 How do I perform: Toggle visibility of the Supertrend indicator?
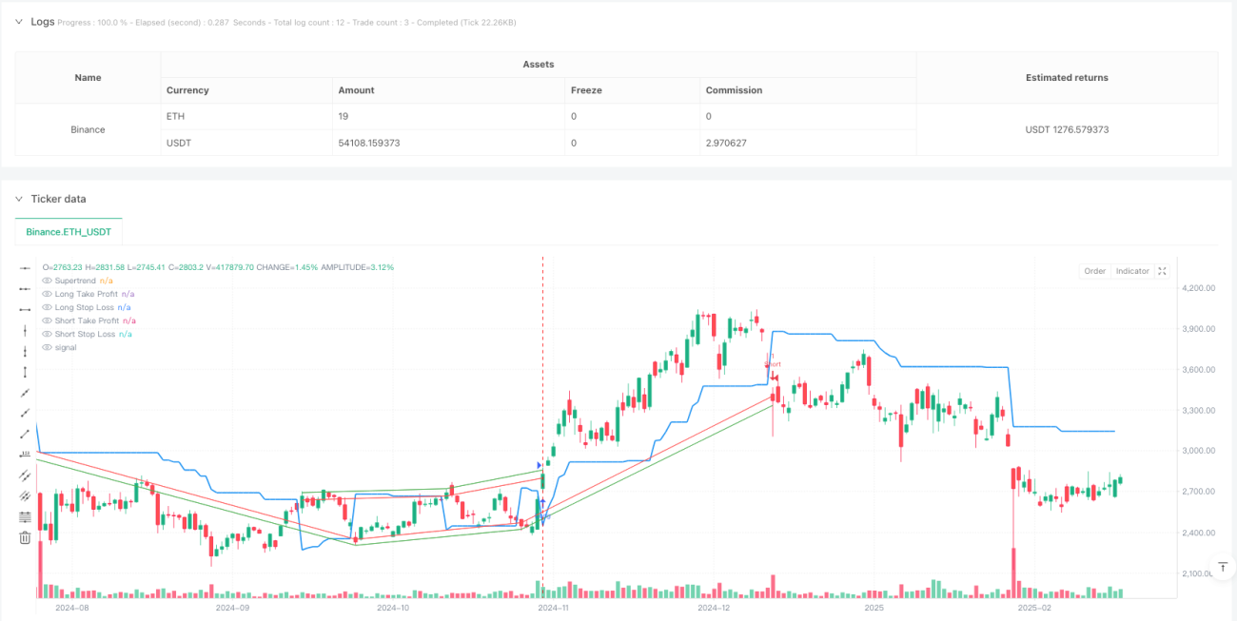[48, 281]
